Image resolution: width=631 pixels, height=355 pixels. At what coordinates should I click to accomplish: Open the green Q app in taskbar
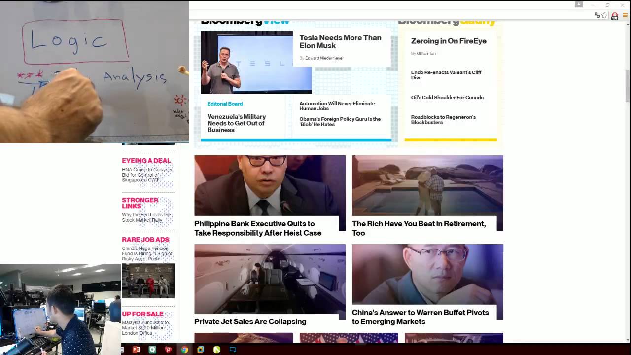coord(152,350)
